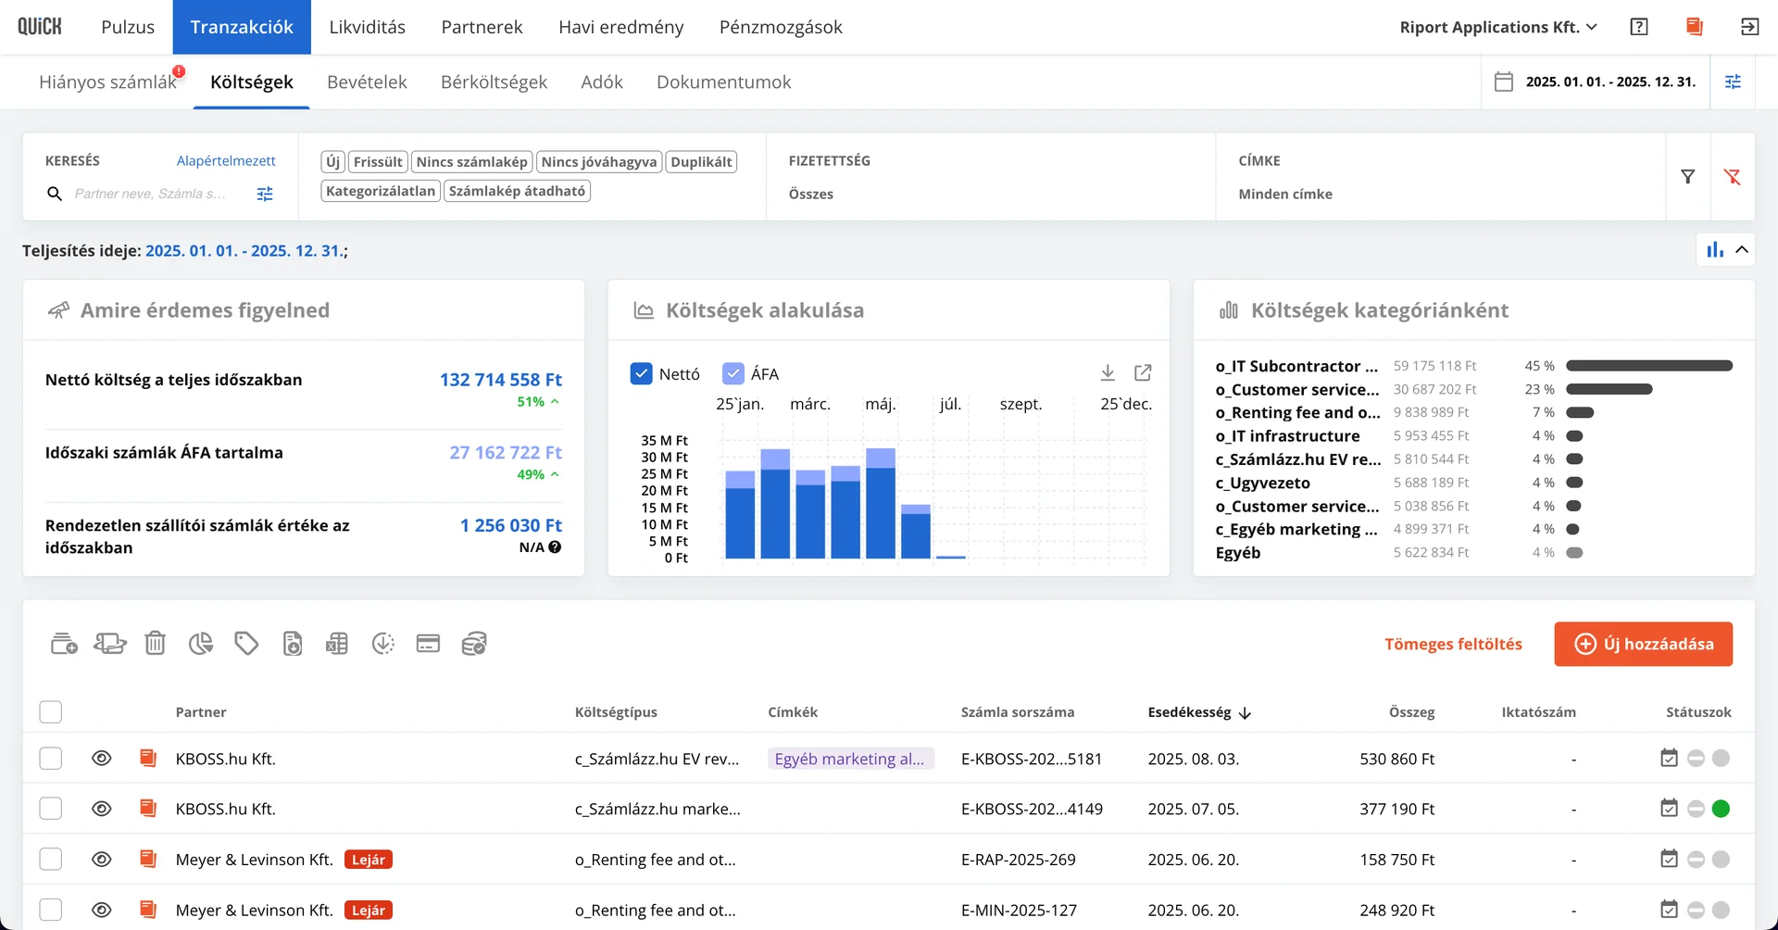Viewport: 1778px width, 930px height.
Task: Uncheck the Nettó chart checkbox
Action: point(641,373)
